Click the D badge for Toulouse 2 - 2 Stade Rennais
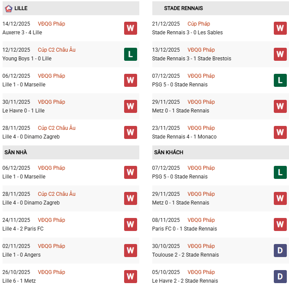Image resolution: width=289 pixels, height=287 pixels. (280, 251)
